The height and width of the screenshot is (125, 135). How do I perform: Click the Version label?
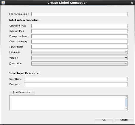[14, 58]
